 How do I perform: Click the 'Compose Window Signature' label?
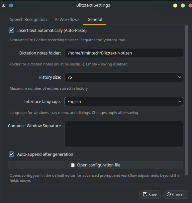point(35,126)
